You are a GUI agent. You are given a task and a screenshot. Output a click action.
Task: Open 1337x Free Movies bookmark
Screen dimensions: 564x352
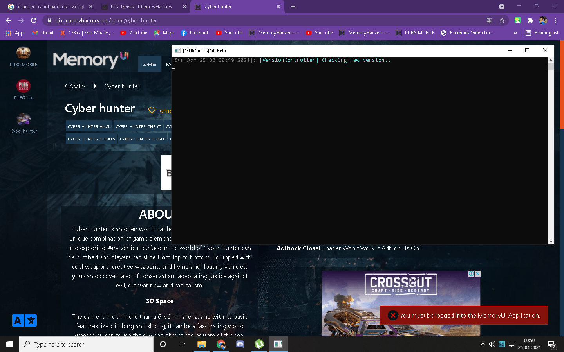[x=87, y=33]
